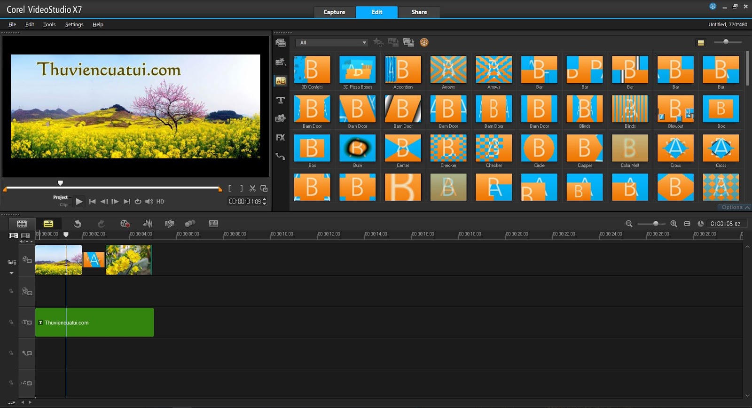The image size is (752, 408).
Task: Select the 3D Confetti transition thumbnail
Action: click(x=312, y=70)
